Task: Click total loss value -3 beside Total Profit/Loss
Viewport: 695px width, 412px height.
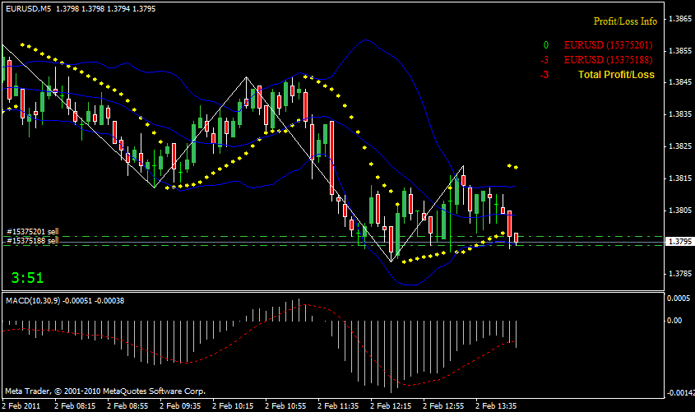Action: (544, 75)
